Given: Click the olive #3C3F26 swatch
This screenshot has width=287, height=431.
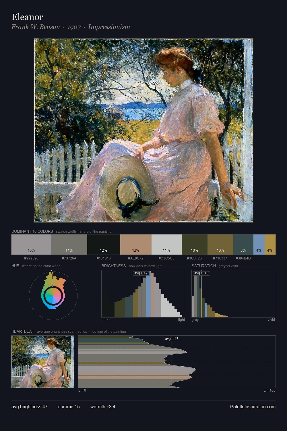Looking at the screenshot, I should (x=195, y=245).
